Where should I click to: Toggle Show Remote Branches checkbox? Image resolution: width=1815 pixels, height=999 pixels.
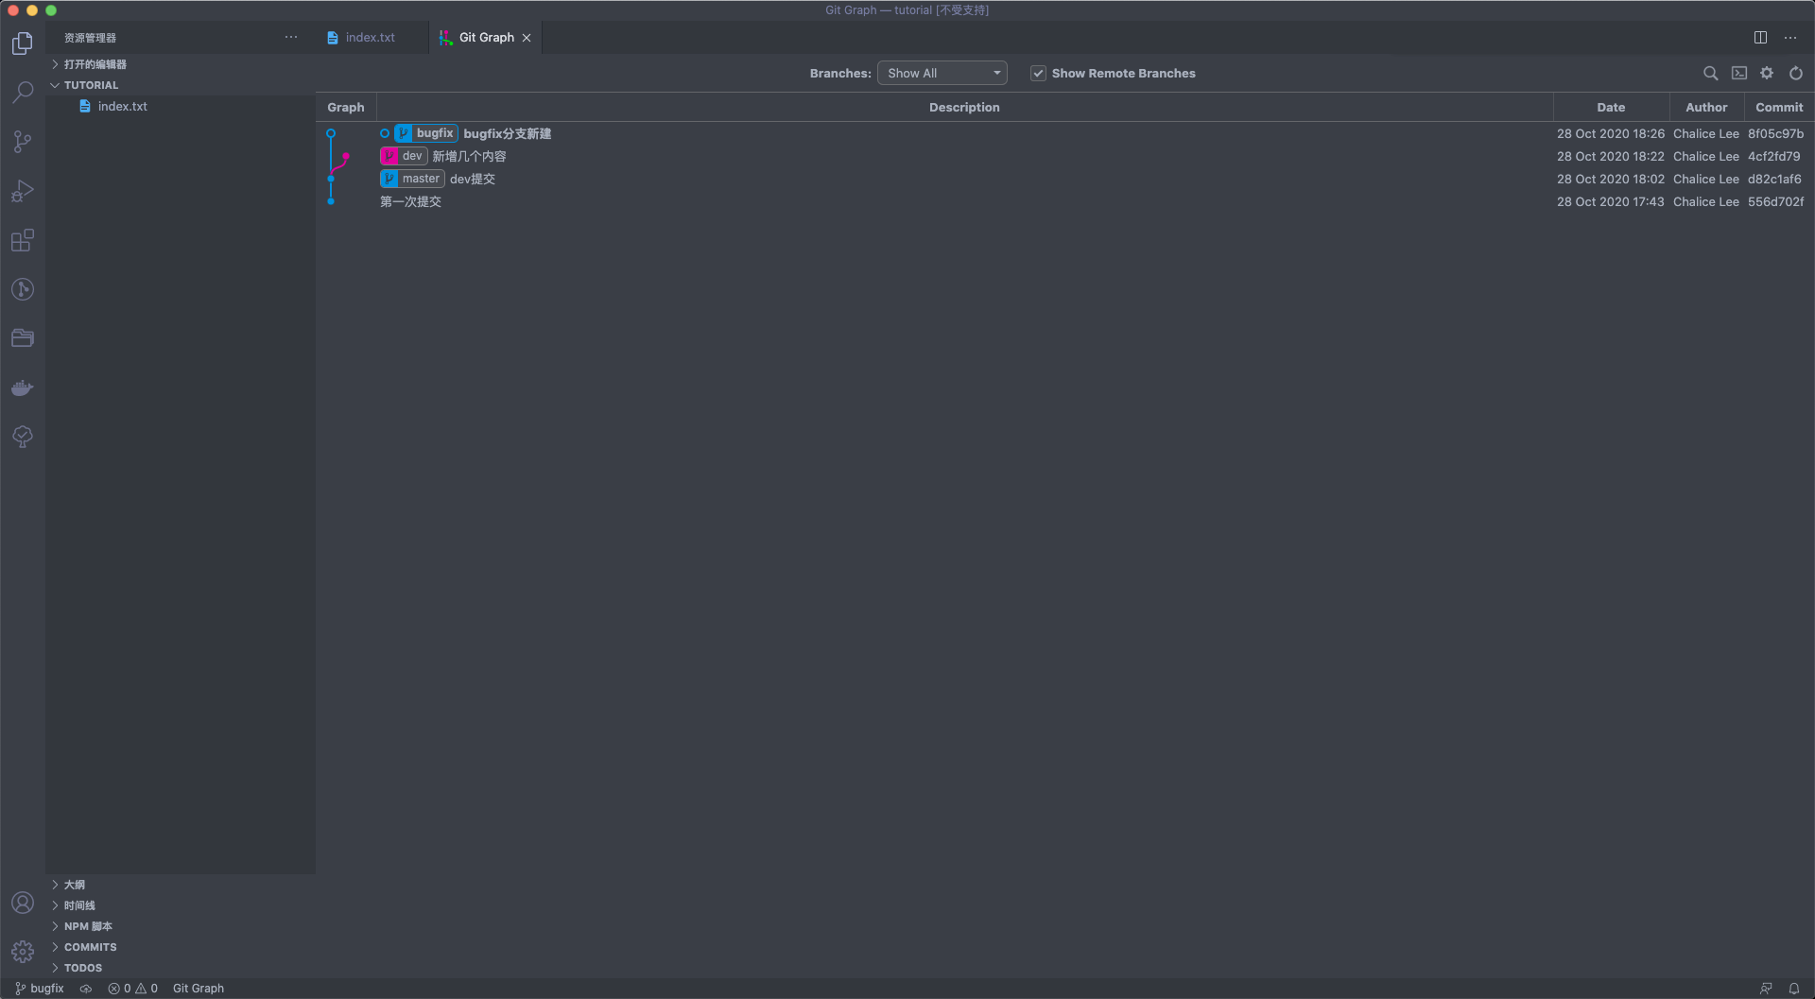(1038, 73)
